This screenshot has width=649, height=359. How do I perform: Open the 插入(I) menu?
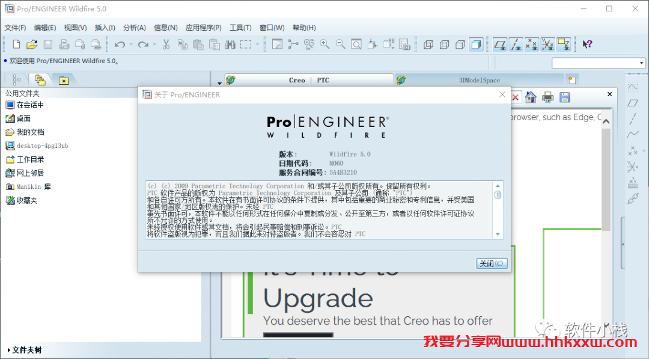pos(105,28)
